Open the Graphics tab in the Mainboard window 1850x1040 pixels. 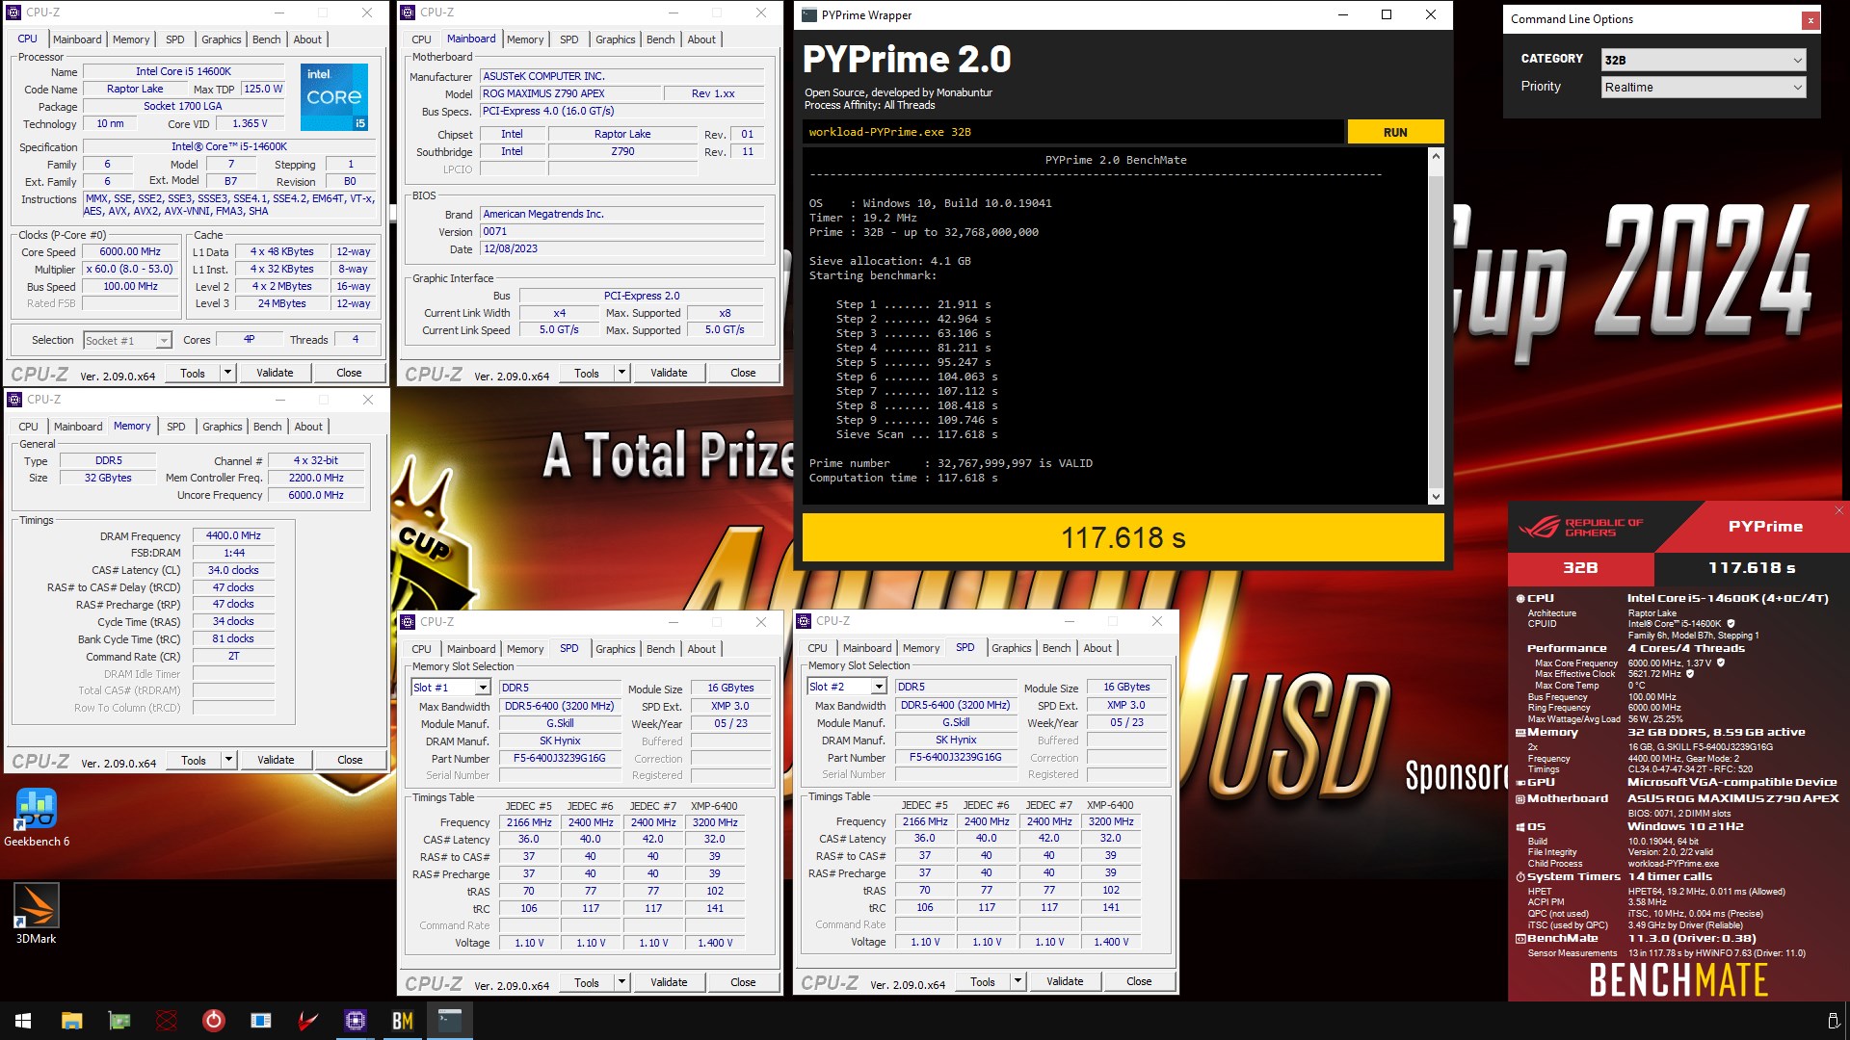point(616,39)
